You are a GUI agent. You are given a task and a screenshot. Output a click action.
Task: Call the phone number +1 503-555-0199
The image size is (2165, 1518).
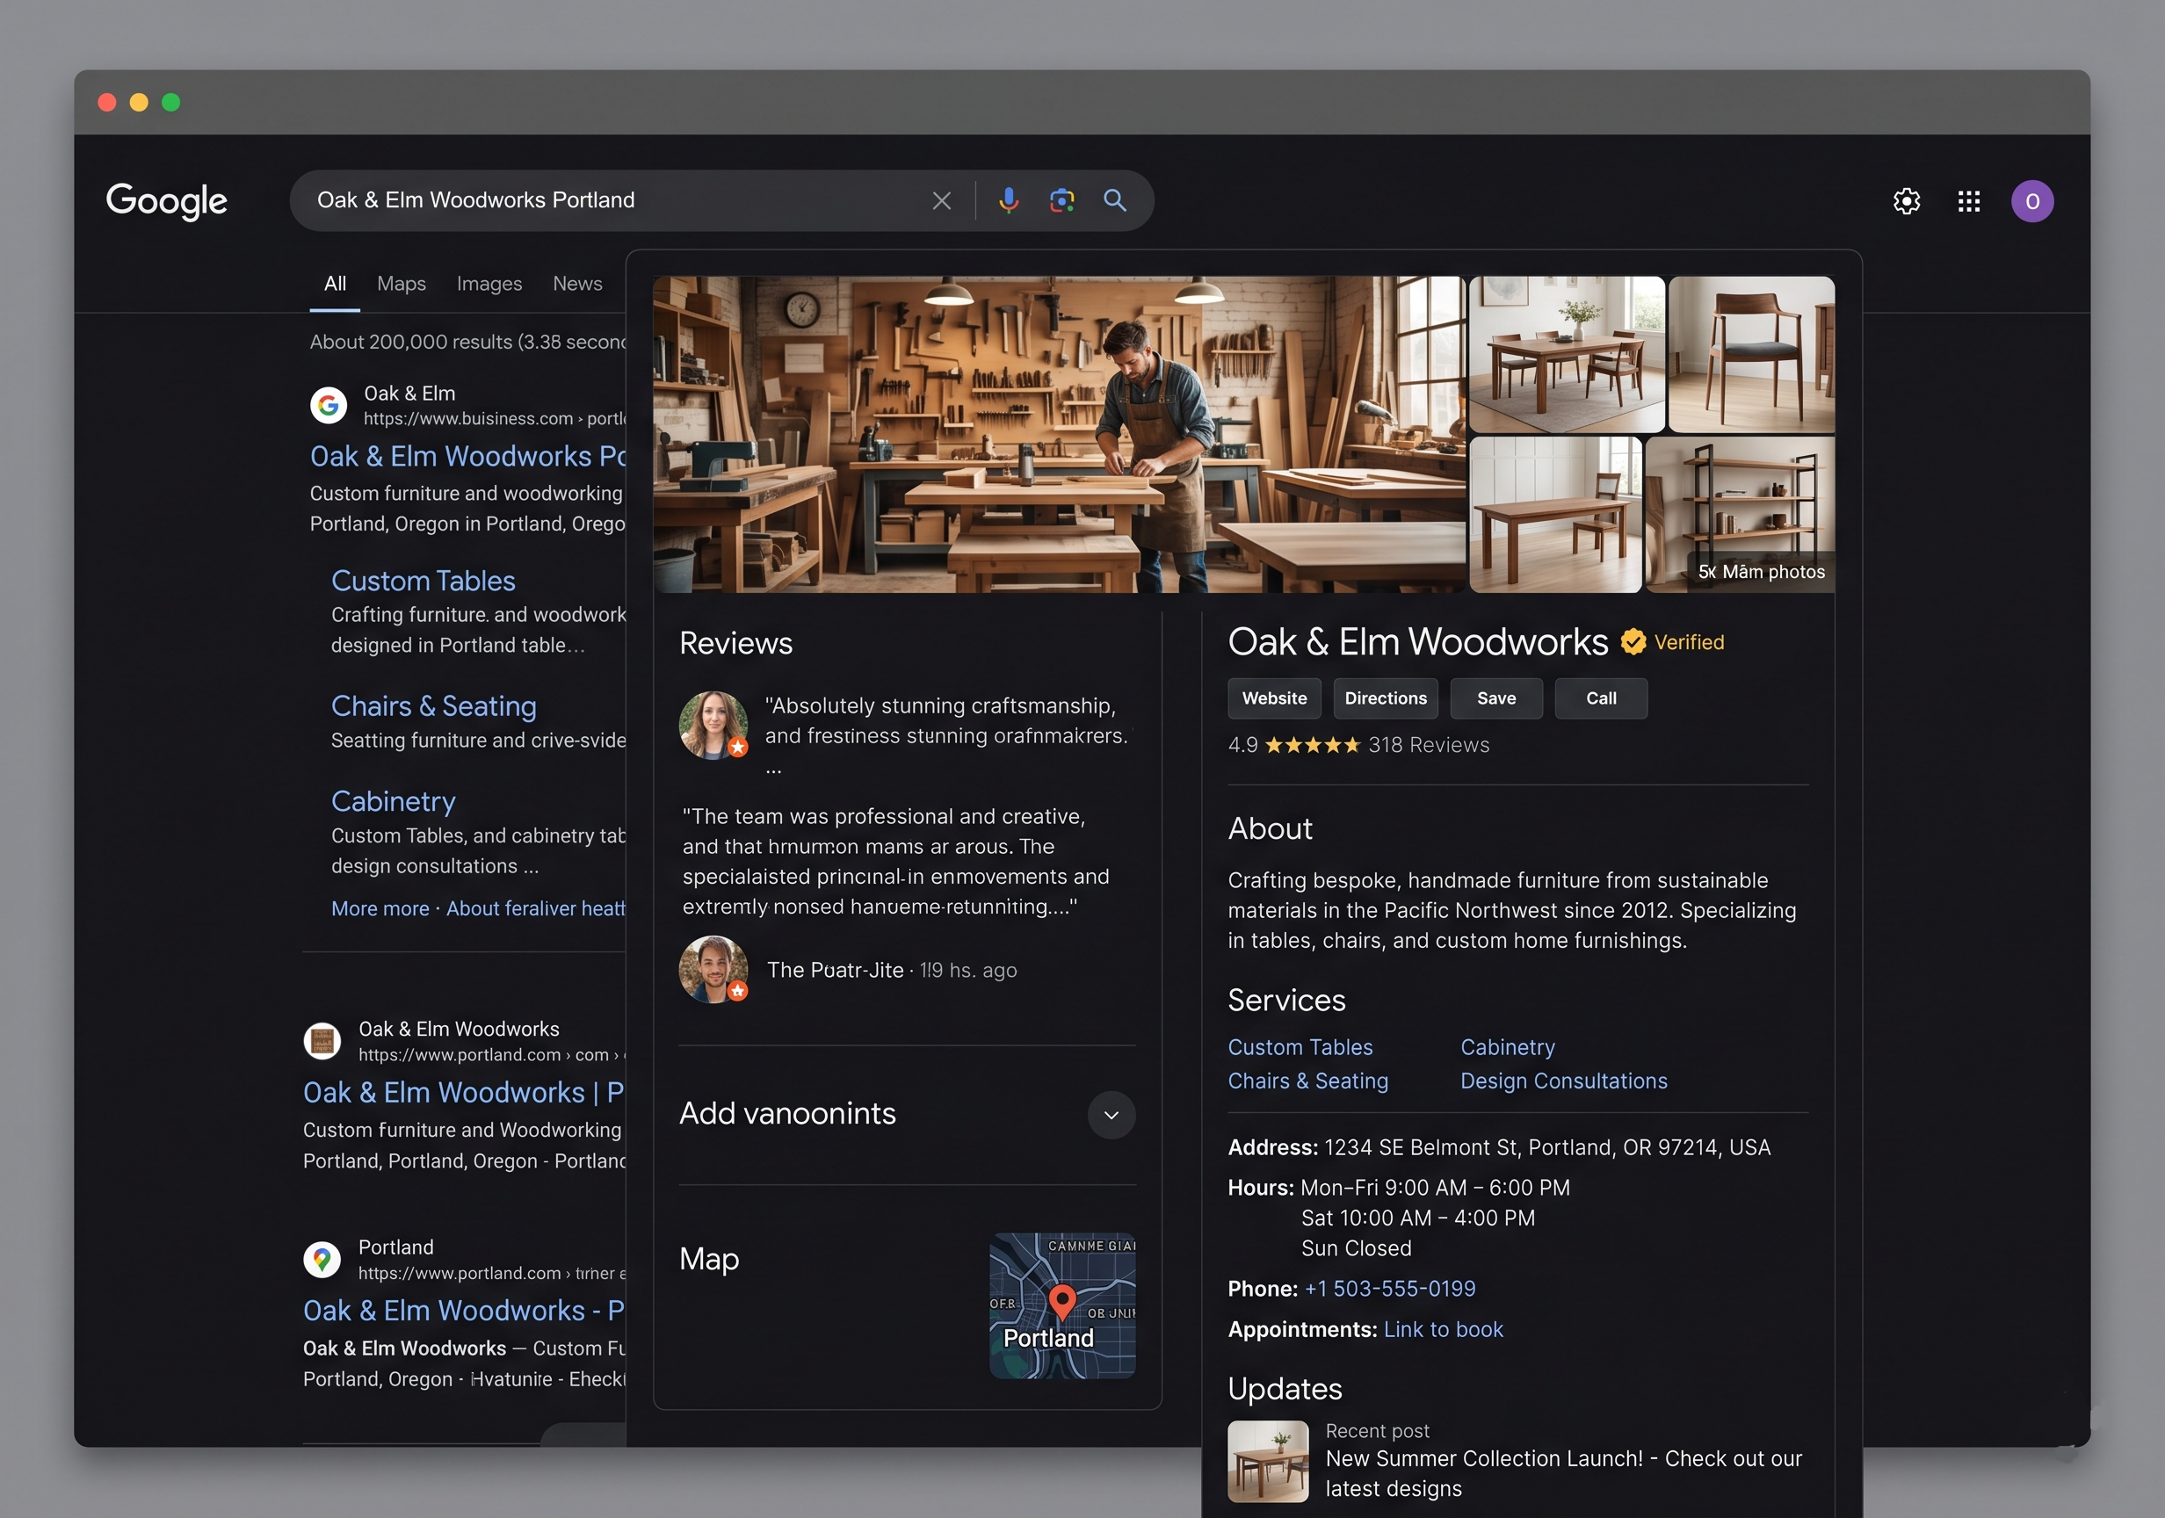click(x=1390, y=1289)
